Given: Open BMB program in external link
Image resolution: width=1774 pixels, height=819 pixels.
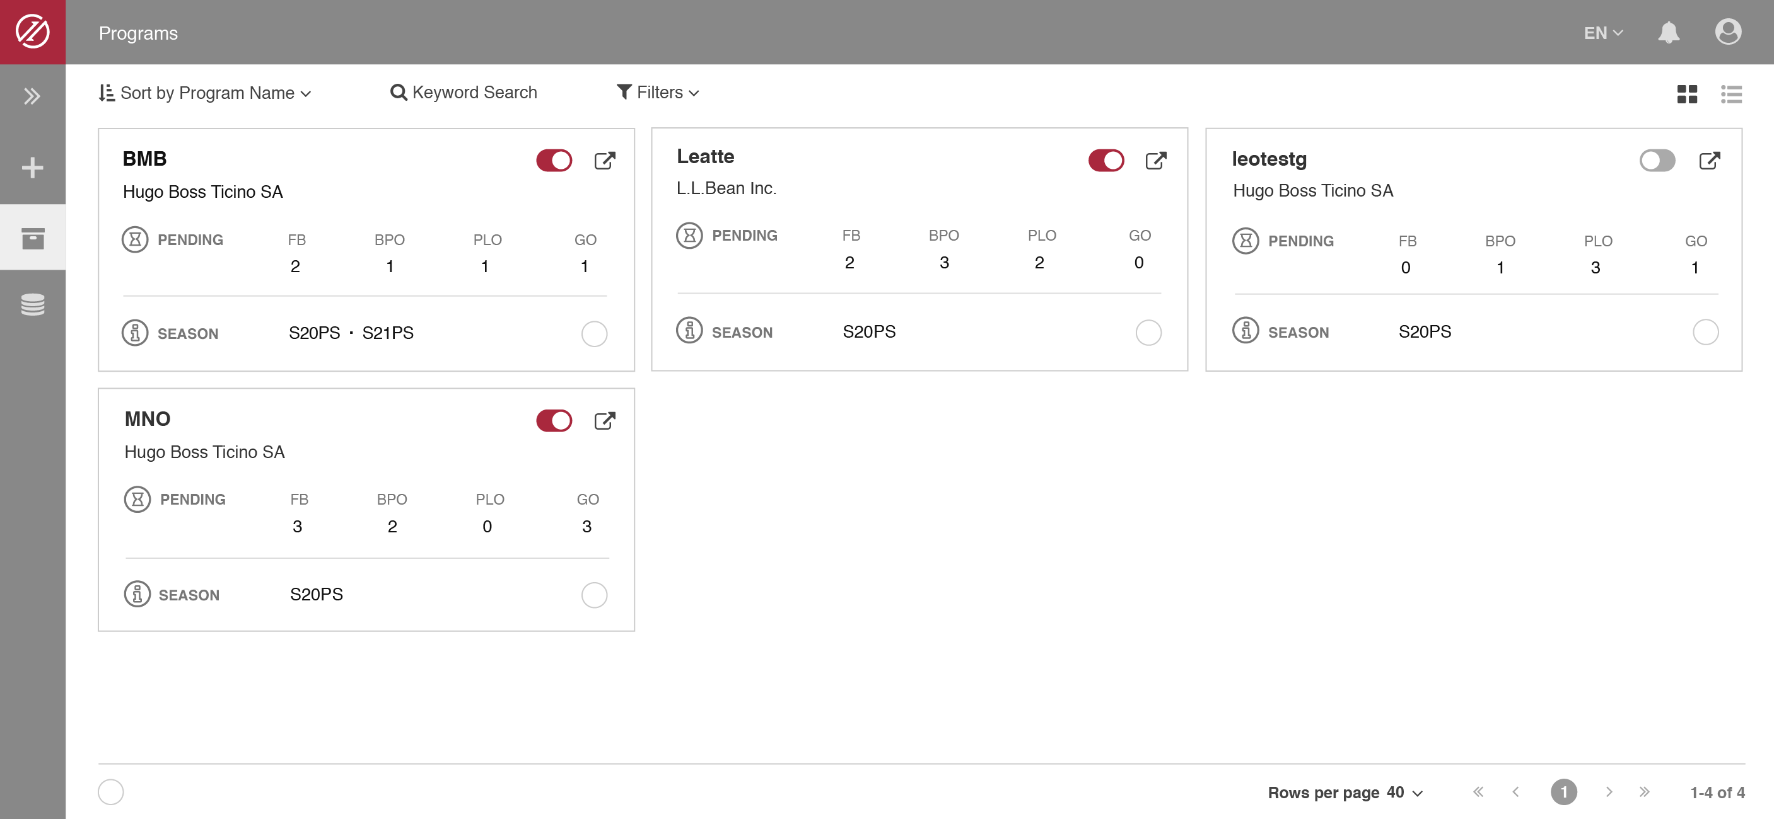Looking at the screenshot, I should [604, 161].
